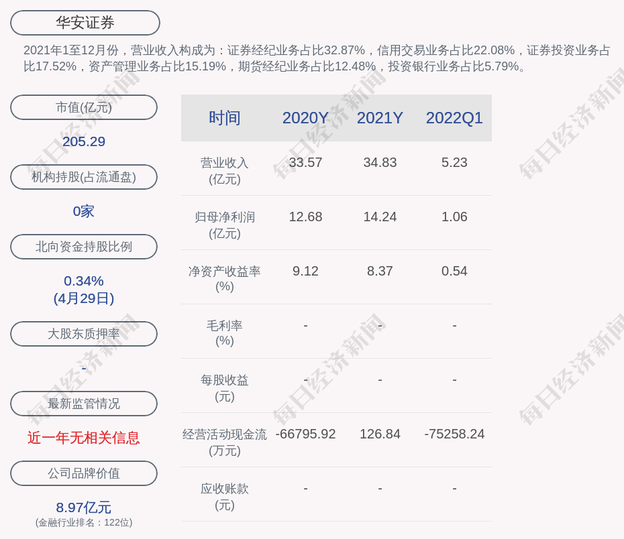This screenshot has width=624, height=539.
Task: Select the 2022Q1 column header
Action: click(x=454, y=118)
